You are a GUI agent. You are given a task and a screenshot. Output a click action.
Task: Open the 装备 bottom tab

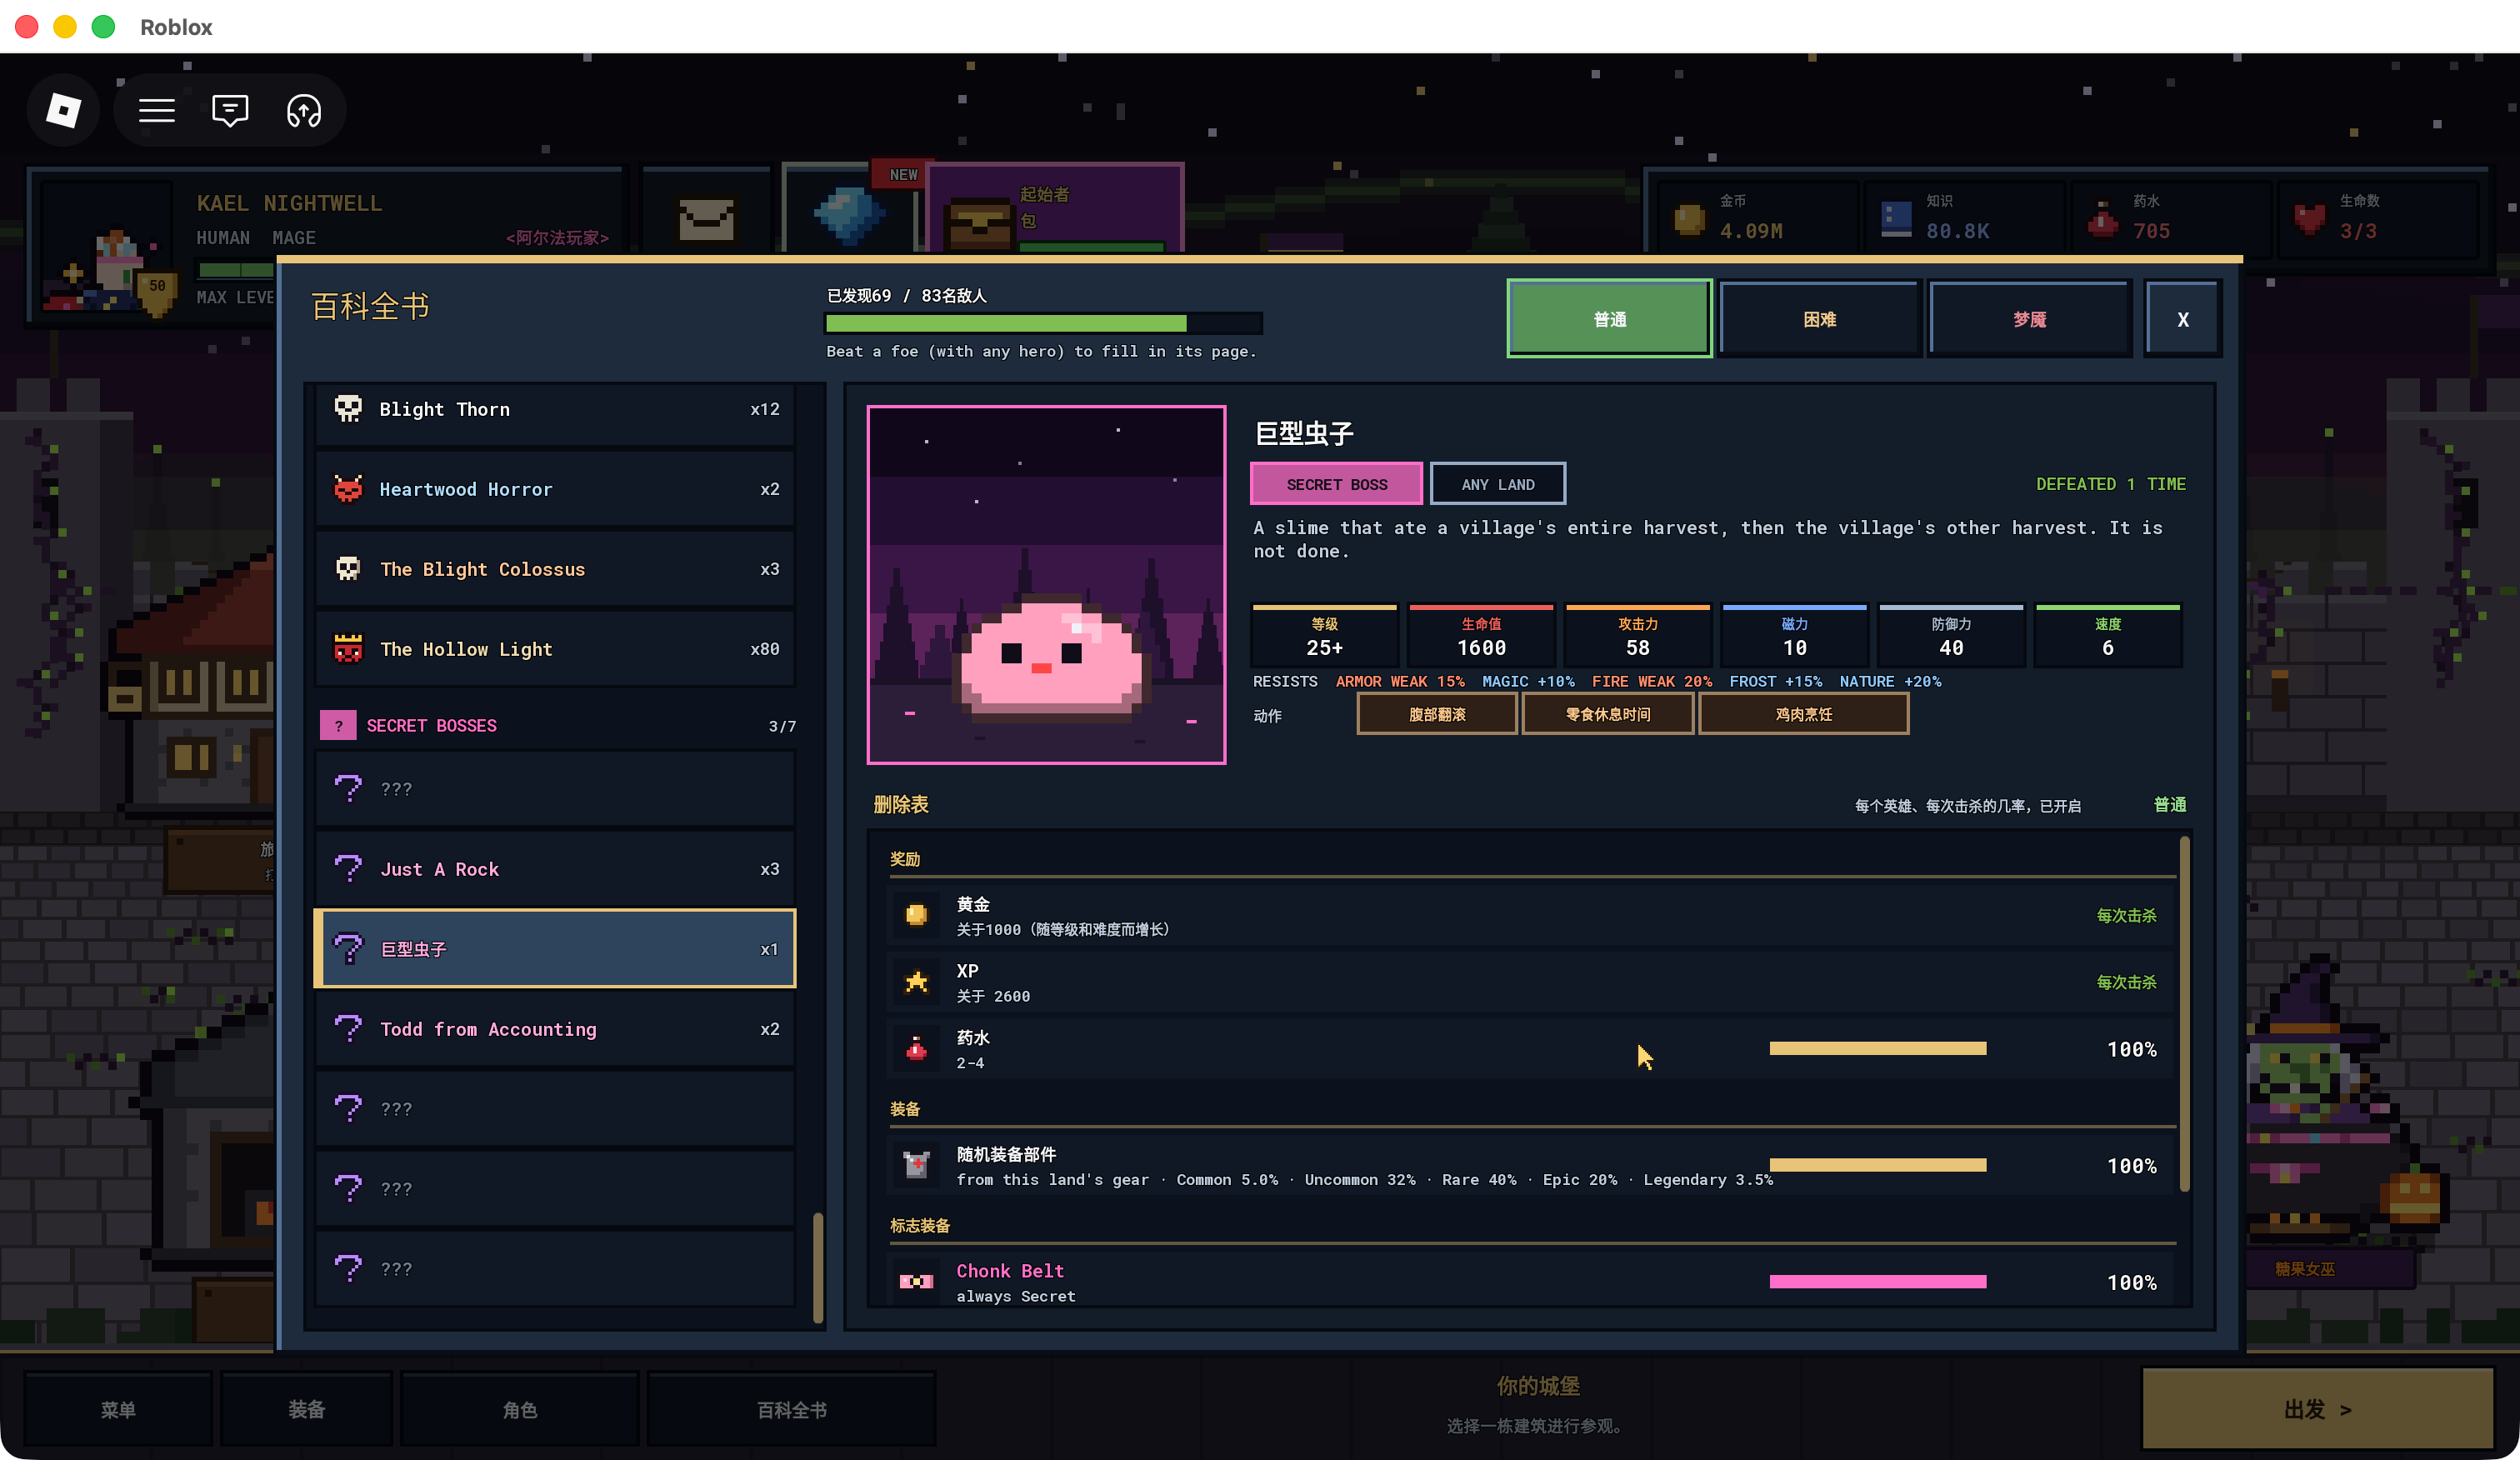pyautogui.click(x=306, y=1408)
